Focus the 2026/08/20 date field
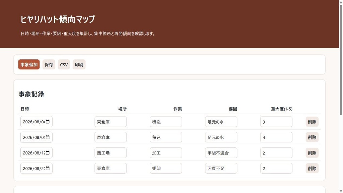The height and width of the screenshot is (193, 343). click(x=36, y=168)
